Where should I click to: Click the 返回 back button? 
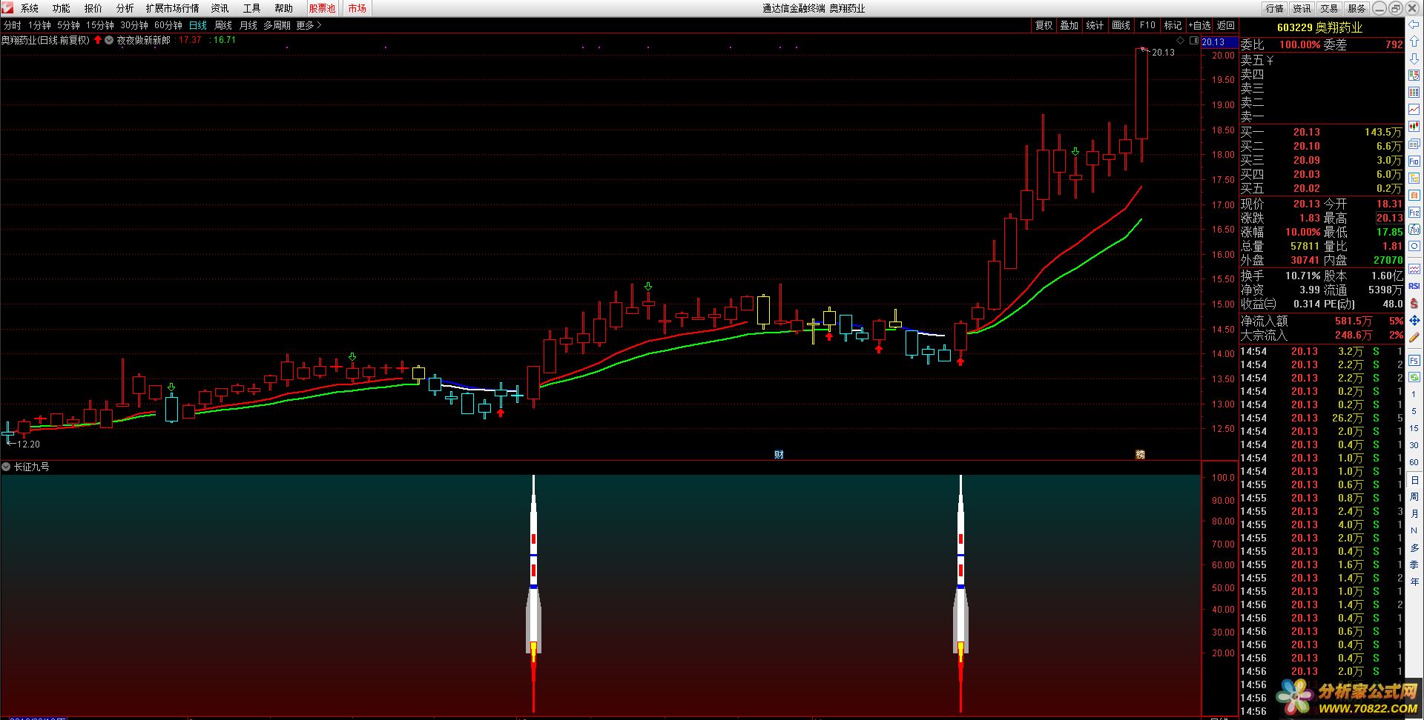pyautogui.click(x=1226, y=25)
